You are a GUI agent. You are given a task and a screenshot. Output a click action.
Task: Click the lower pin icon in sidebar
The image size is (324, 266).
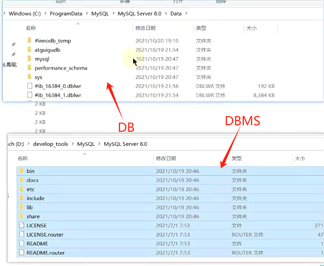pyautogui.click(x=14, y=54)
